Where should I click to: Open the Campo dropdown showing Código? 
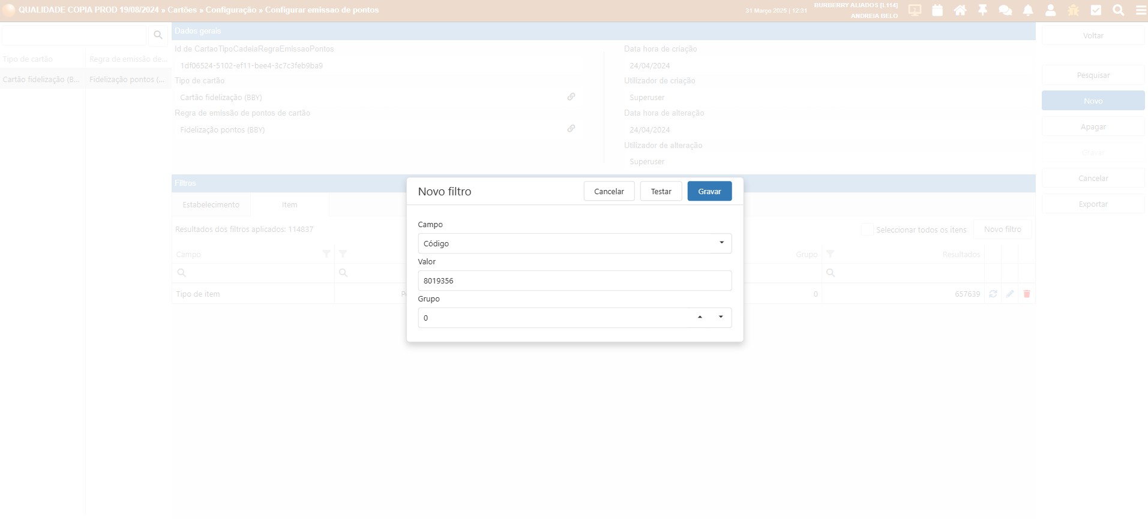(x=575, y=243)
